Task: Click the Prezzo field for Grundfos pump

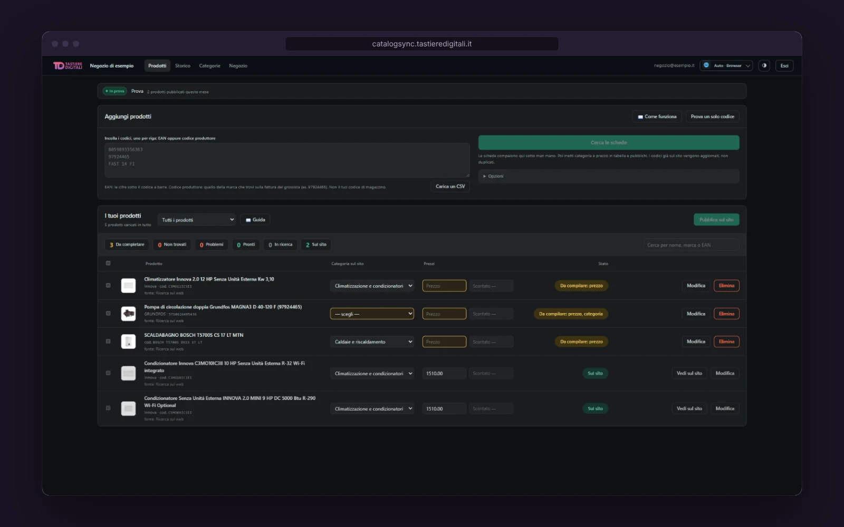Action: [x=444, y=314]
